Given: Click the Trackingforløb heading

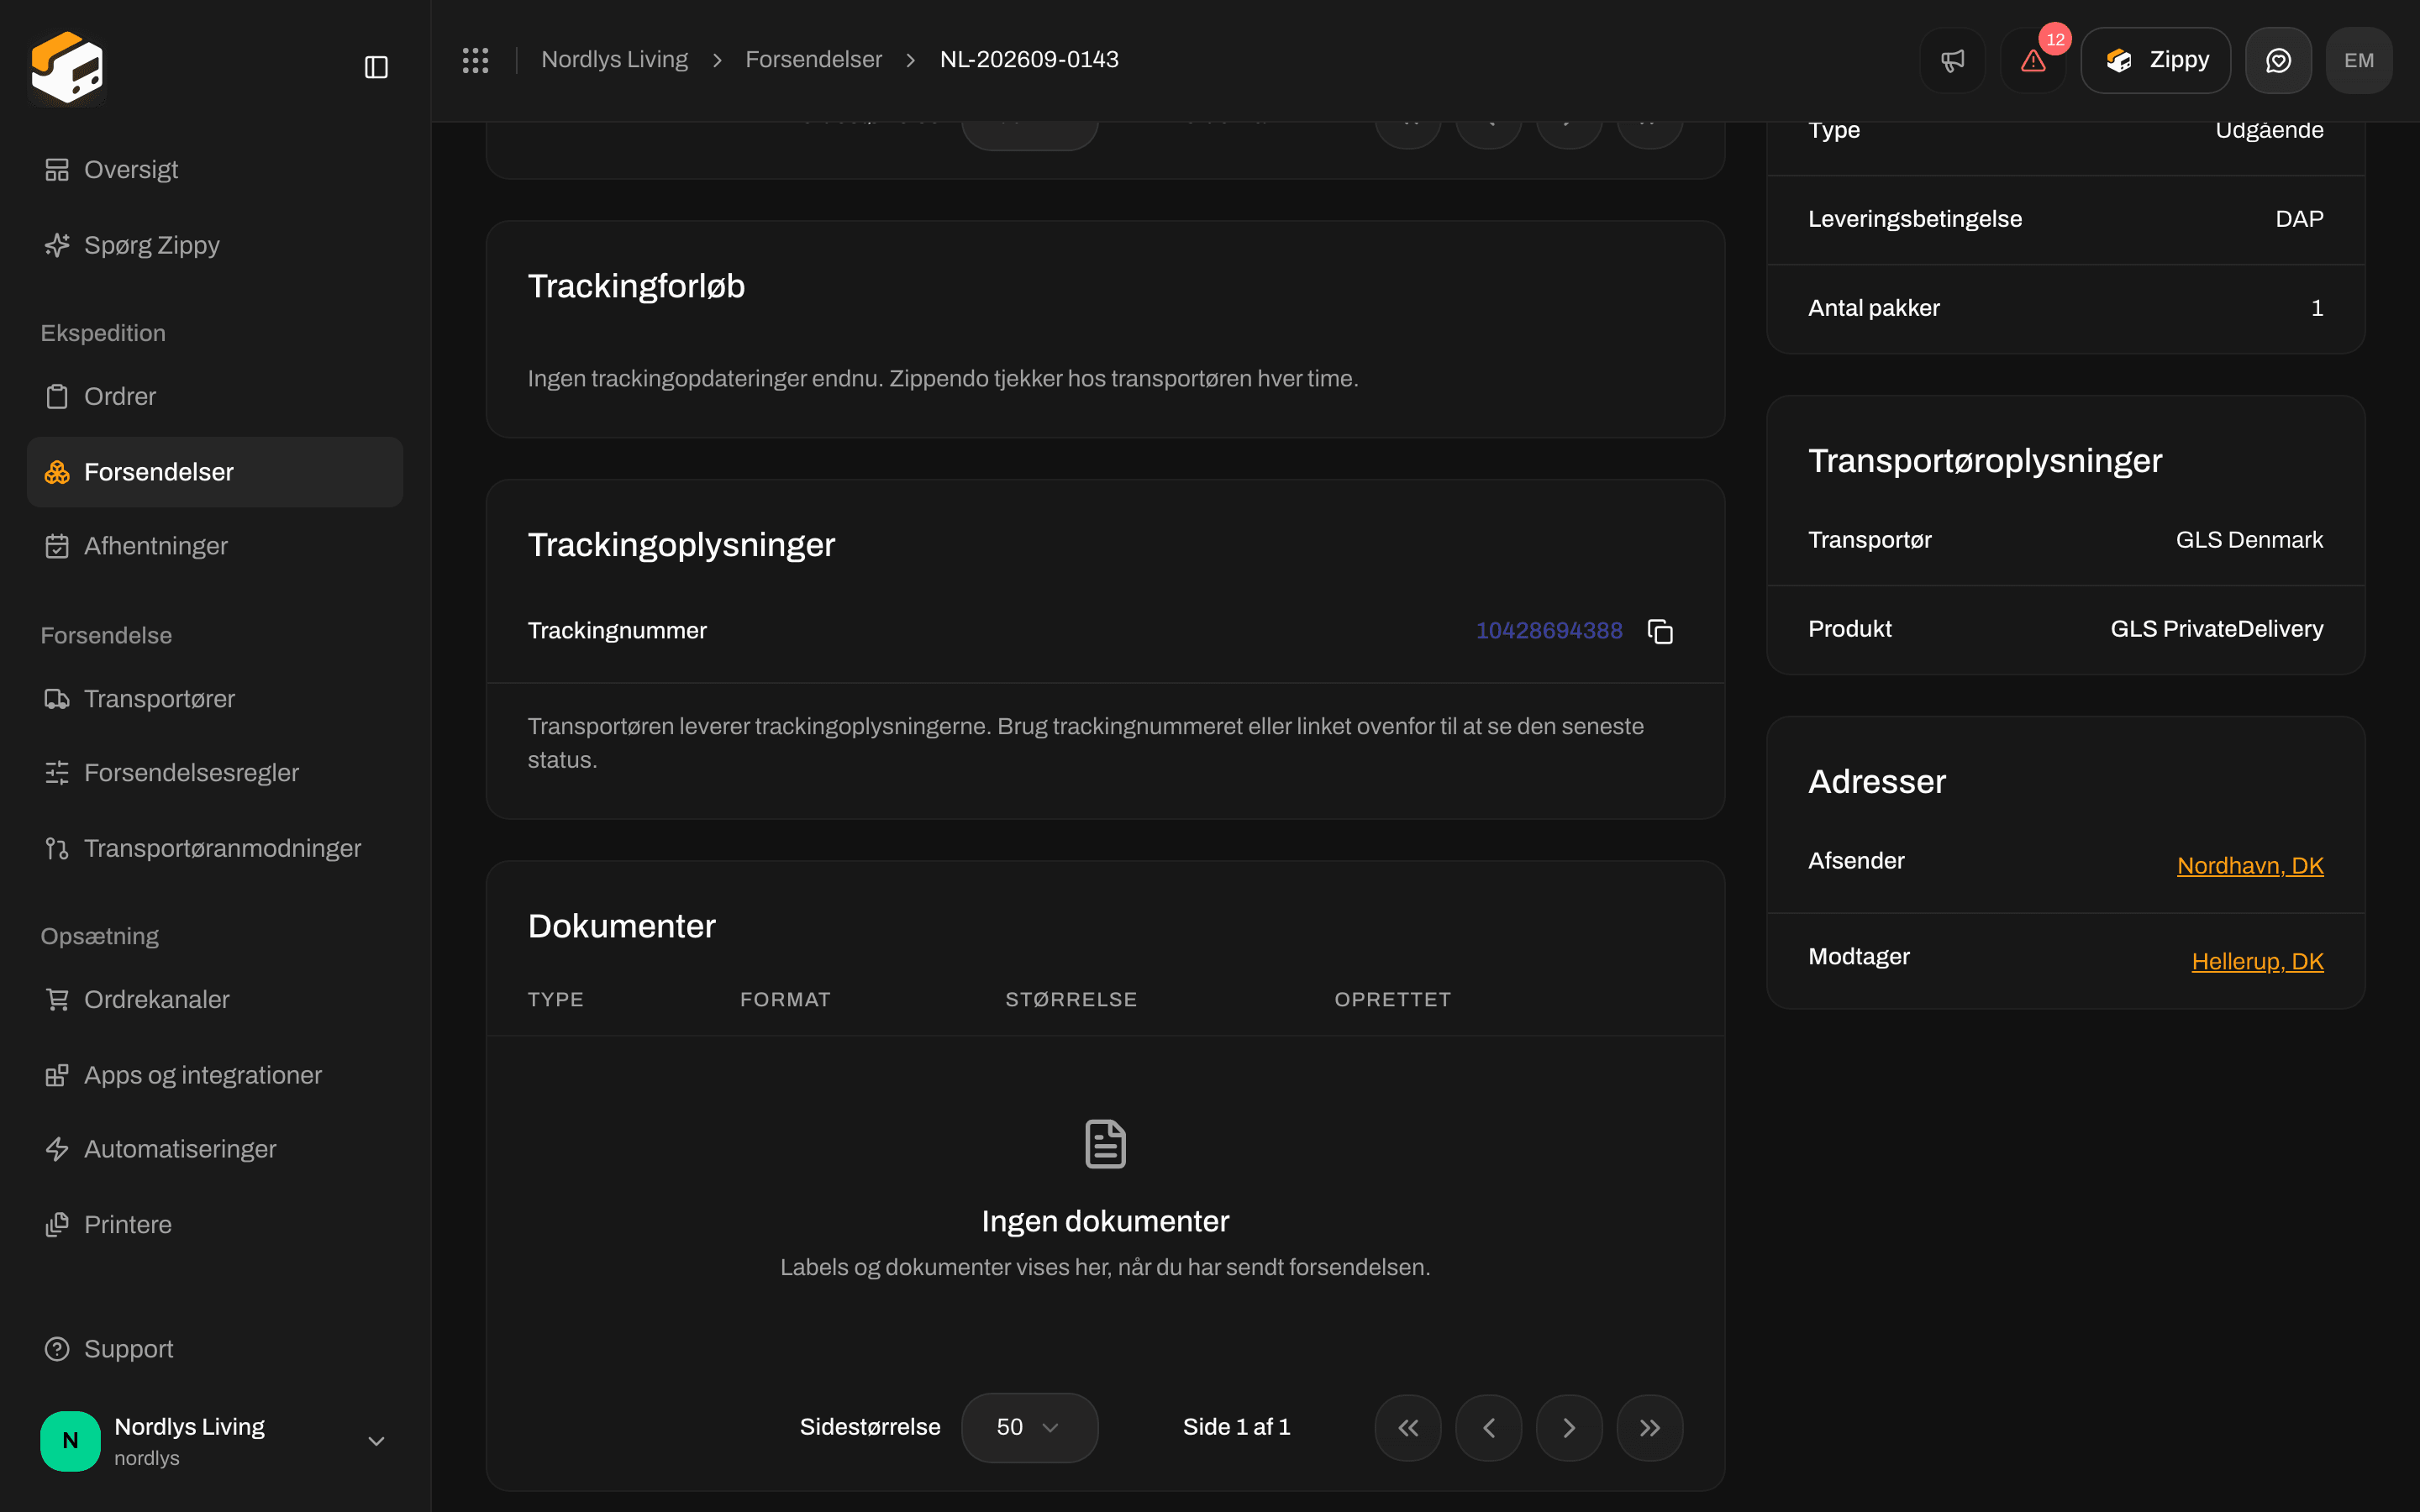Looking at the screenshot, I should click(x=636, y=286).
